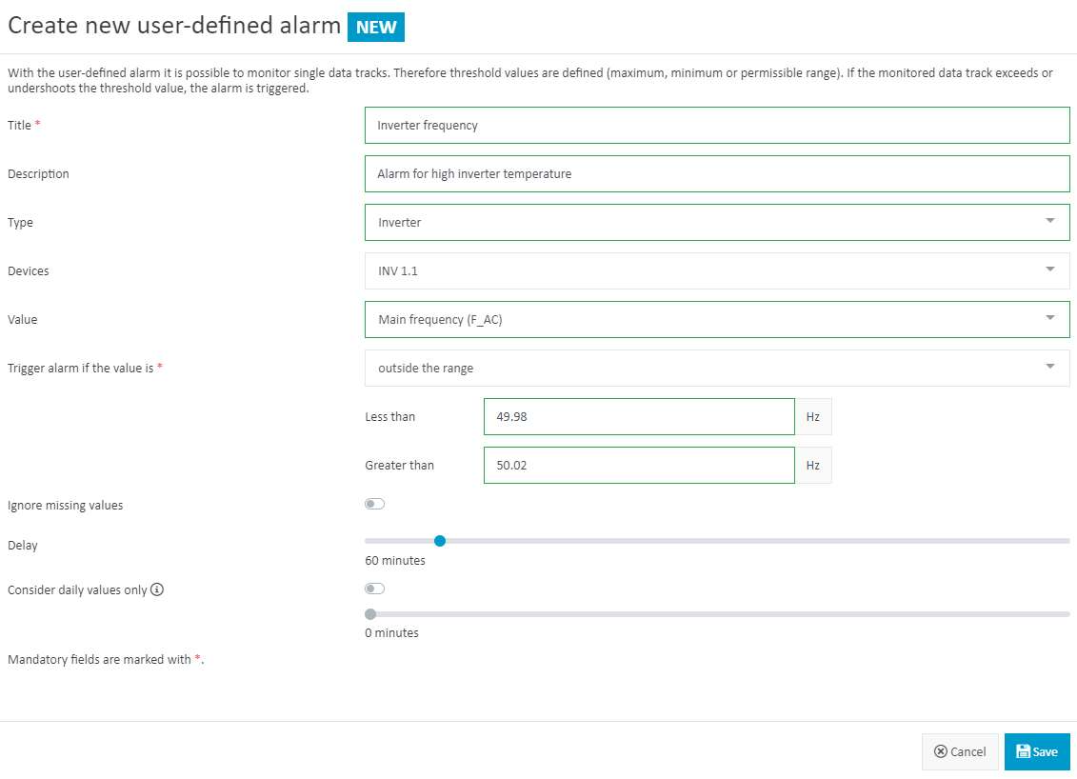Viewport: 1077px width, 779px height.
Task: Open the trigger condition dropdown 'outside the range'
Action: 717,369
